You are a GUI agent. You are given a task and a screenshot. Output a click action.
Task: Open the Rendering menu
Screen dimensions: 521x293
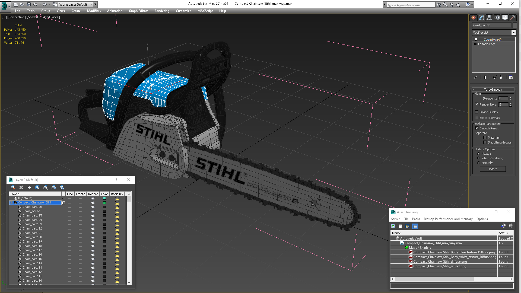click(x=162, y=11)
